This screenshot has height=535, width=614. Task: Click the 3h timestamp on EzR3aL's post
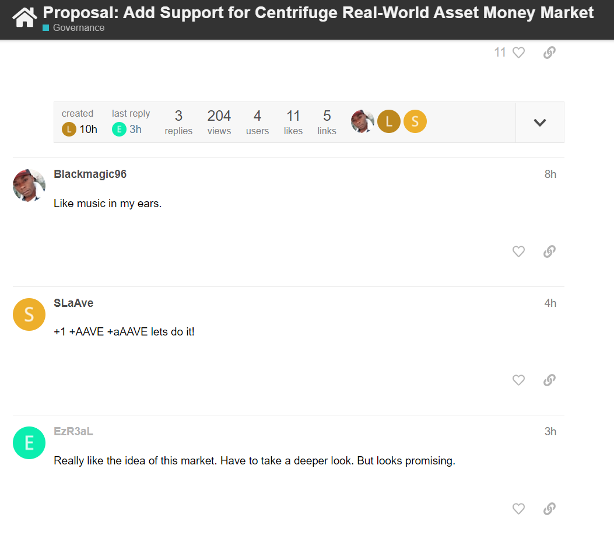coord(550,431)
